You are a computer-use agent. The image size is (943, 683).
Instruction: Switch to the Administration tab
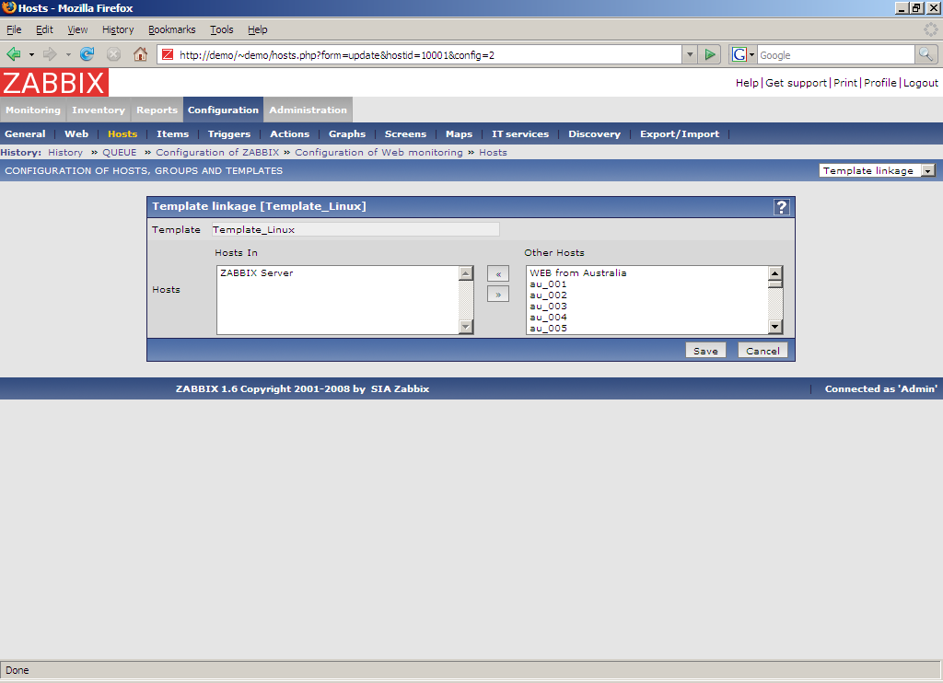[x=308, y=110]
